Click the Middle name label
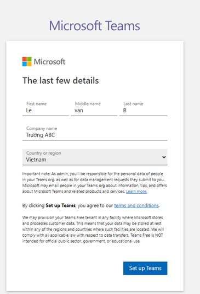This screenshot has height=294, width=200. [x=88, y=104]
